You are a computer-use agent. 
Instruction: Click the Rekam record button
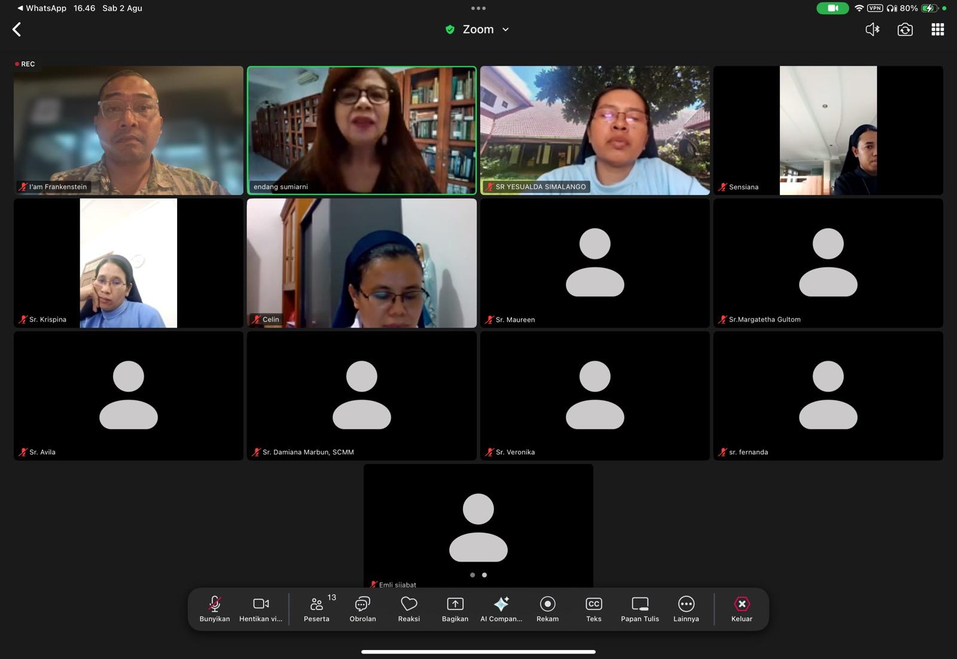(547, 609)
